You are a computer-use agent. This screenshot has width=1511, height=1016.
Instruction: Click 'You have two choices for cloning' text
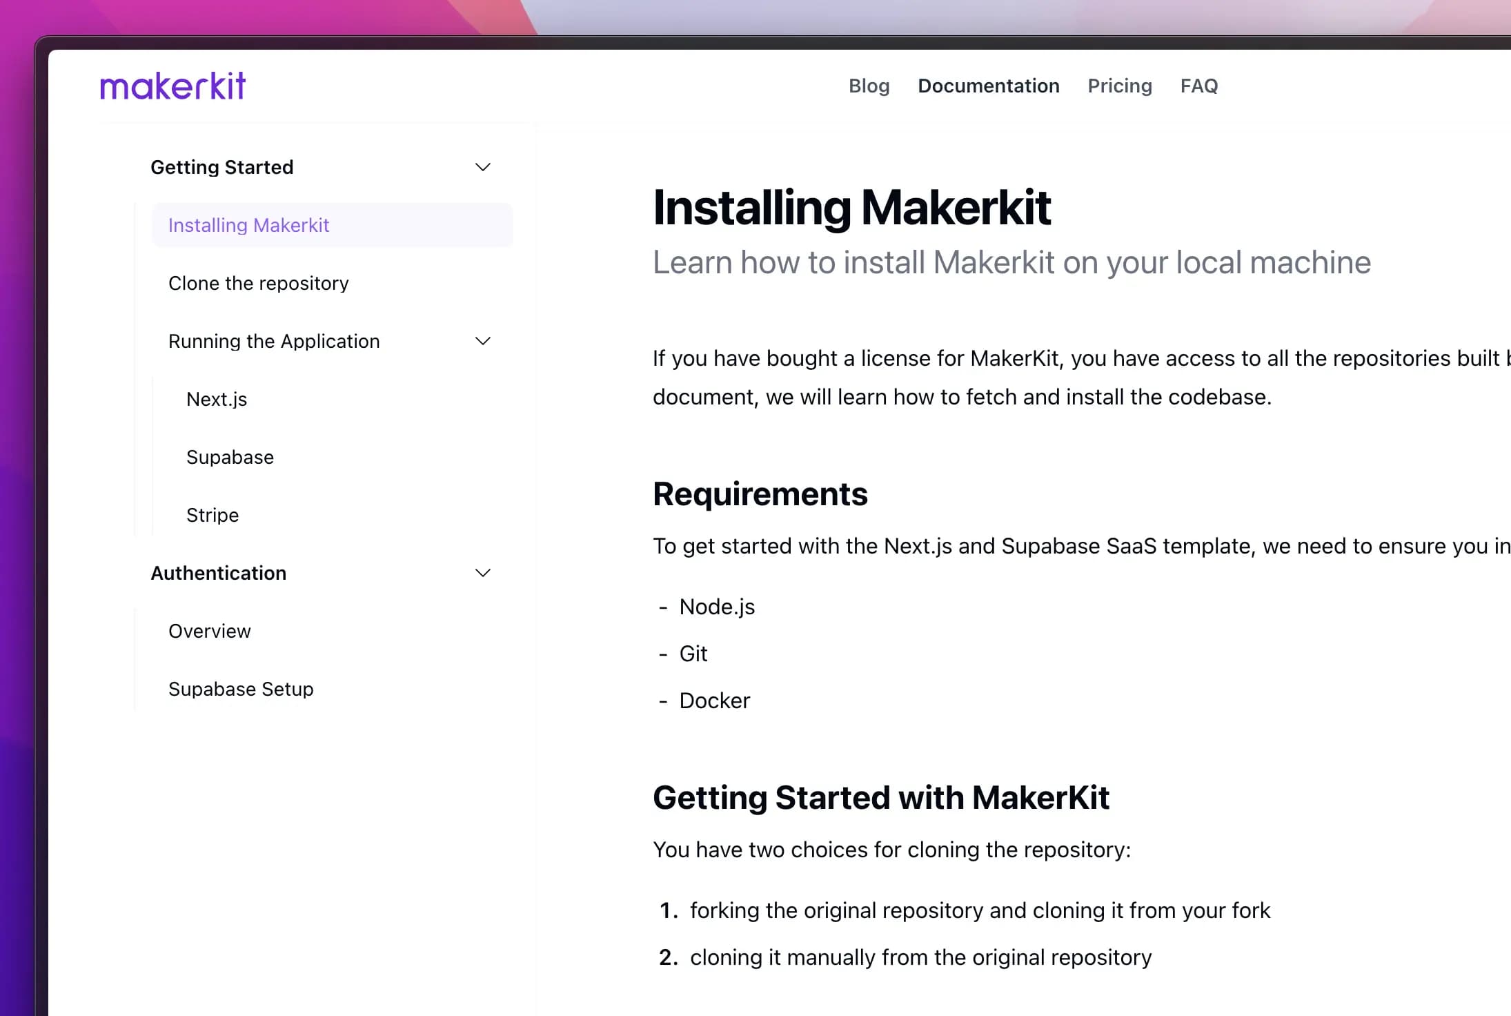pos(892,850)
